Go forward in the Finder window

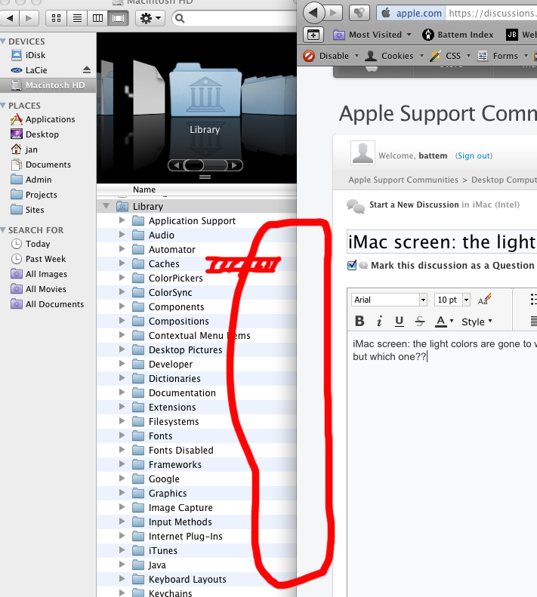[x=29, y=18]
